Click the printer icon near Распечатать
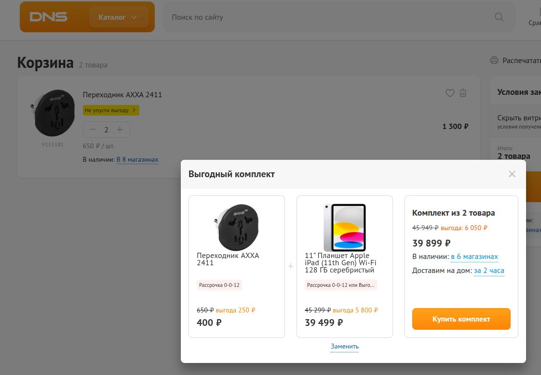 (x=494, y=60)
